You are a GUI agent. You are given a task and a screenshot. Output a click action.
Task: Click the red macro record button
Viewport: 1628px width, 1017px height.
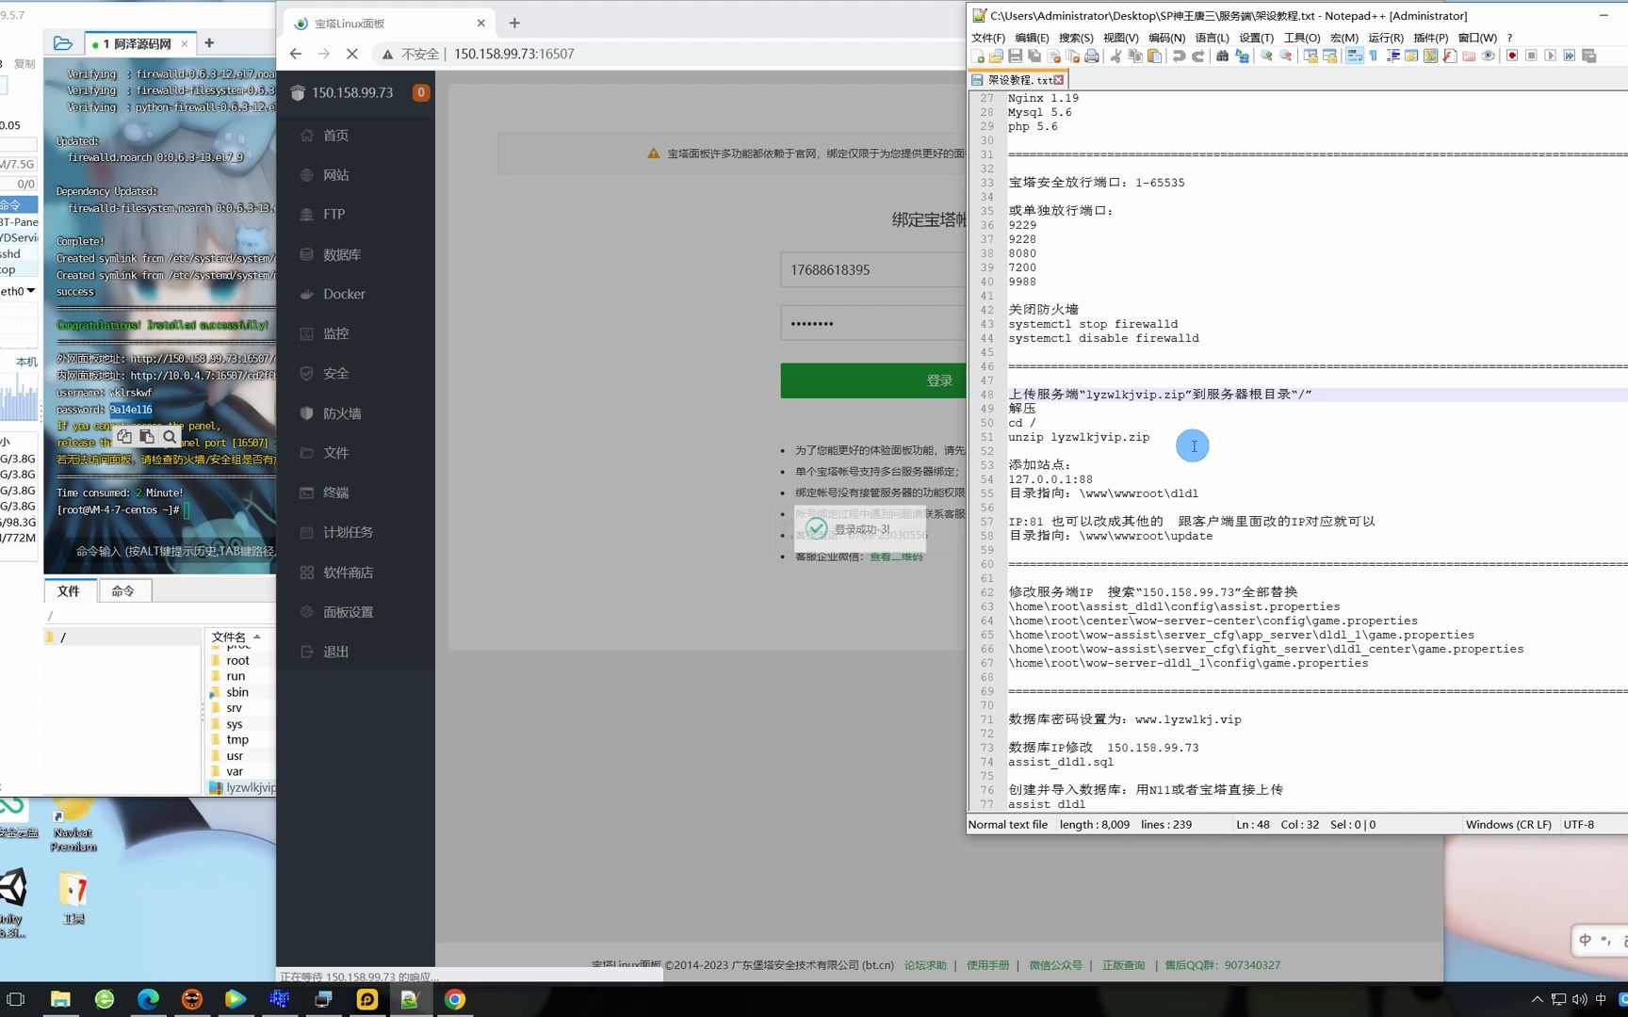[1512, 56]
